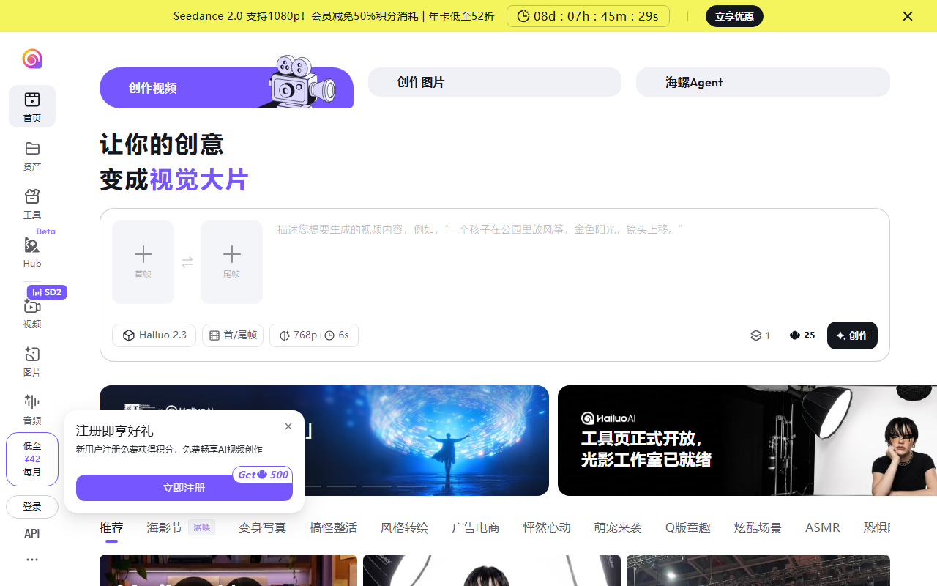Click the 让你的创意 heading text
Viewport: 937px width, 586px height.
(162, 144)
